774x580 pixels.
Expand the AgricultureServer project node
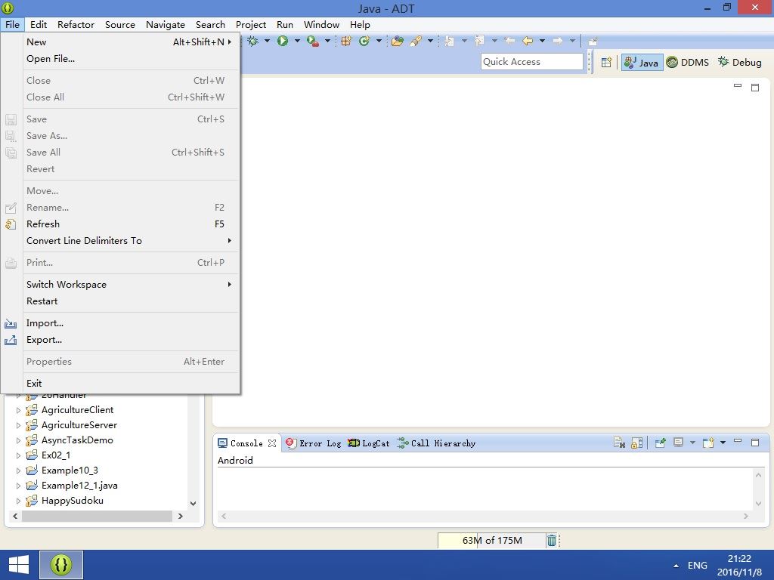pos(18,425)
